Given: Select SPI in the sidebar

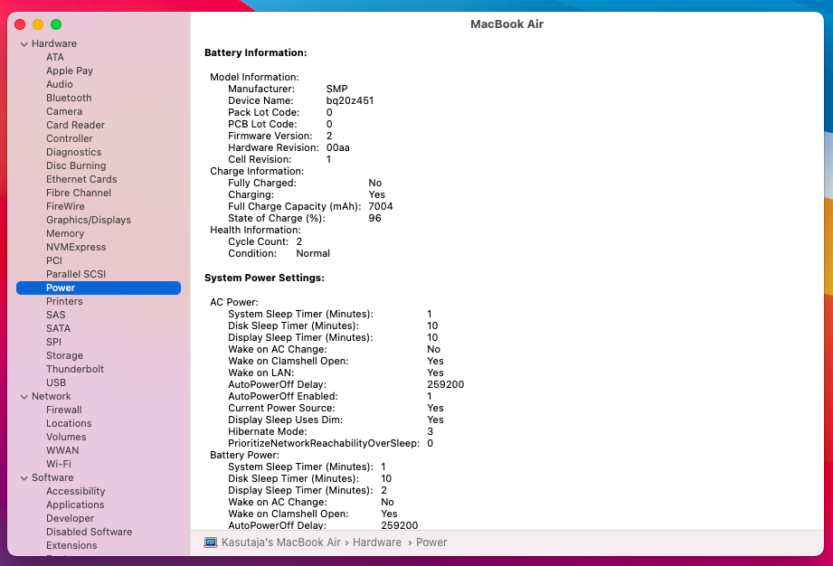Looking at the screenshot, I should tap(53, 342).
